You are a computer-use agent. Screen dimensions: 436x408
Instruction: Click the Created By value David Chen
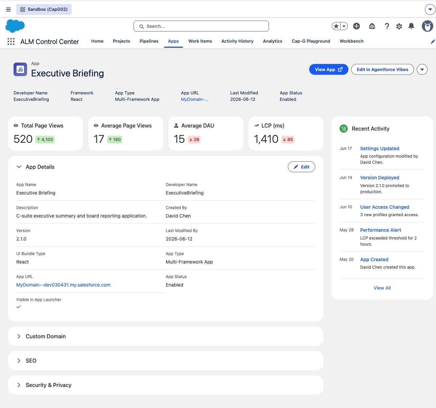click(x=178, y=216)
